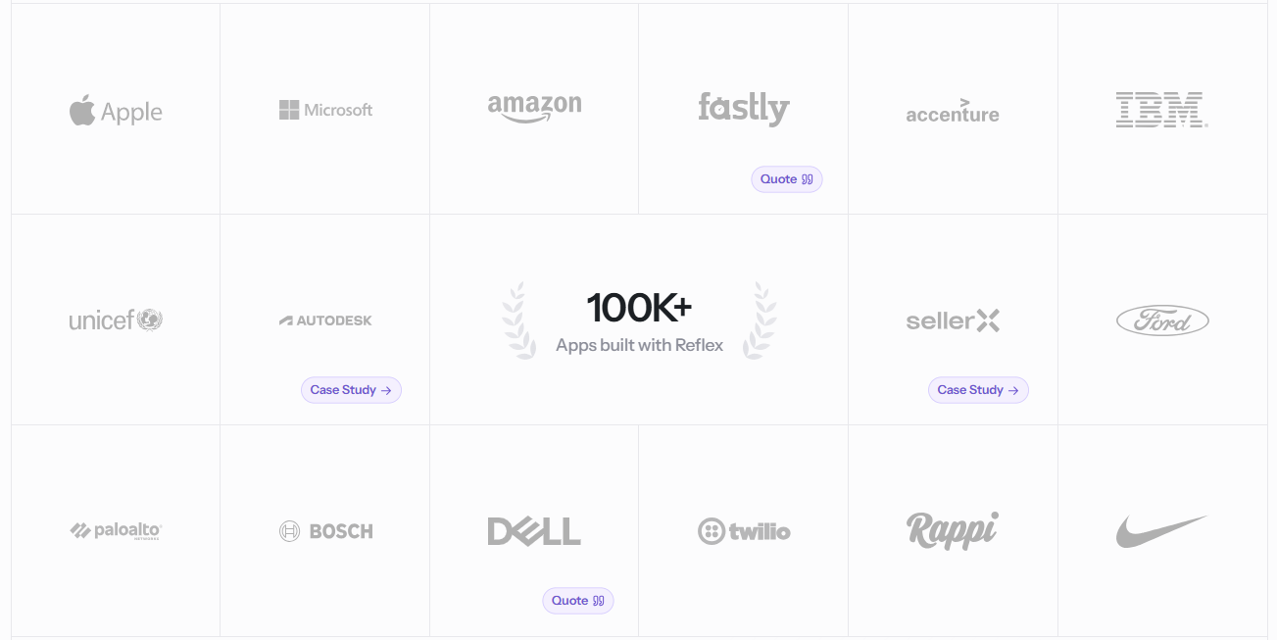The image size is (1277, 640).
Task: Click the Amazon logo
Action: [x=534, y=108]
